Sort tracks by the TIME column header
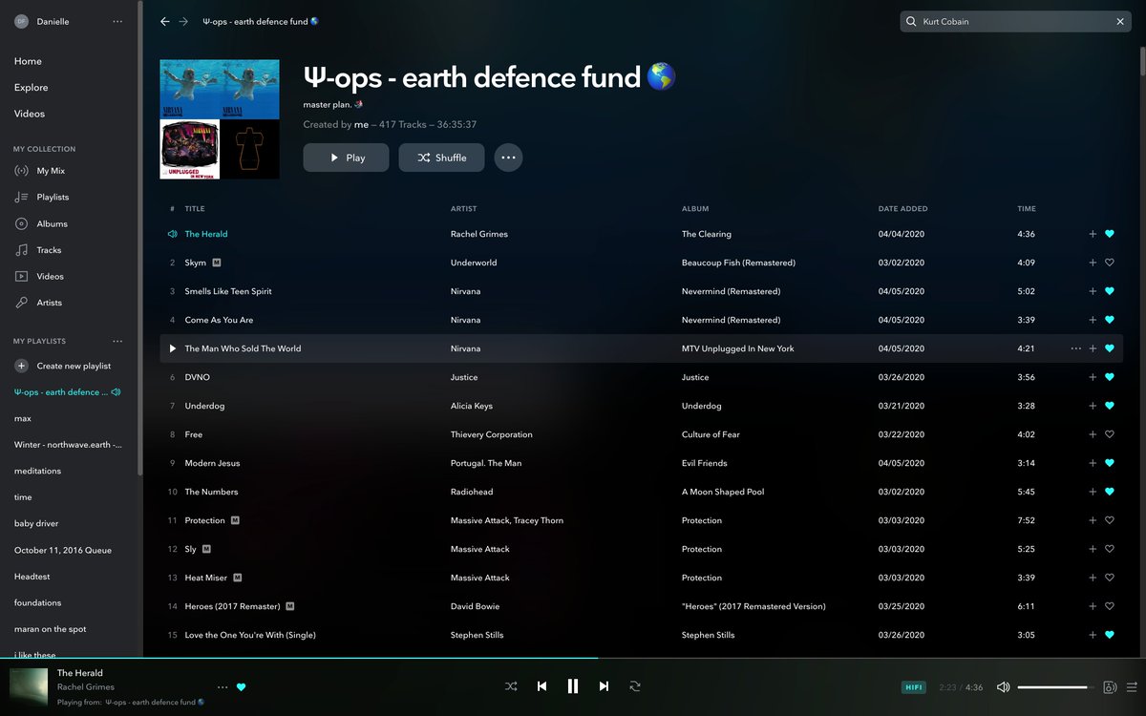Image resolution: width=1146 pixels, height=716 pixels. click(x=1027, y=208)
